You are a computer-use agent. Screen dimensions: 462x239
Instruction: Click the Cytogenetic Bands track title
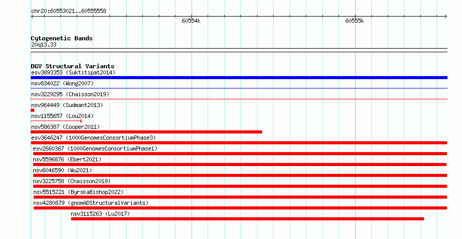(x=62, y=38)
